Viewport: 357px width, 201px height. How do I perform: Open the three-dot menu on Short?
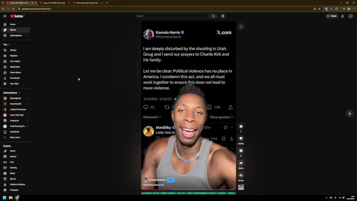[x=241, y=27]
